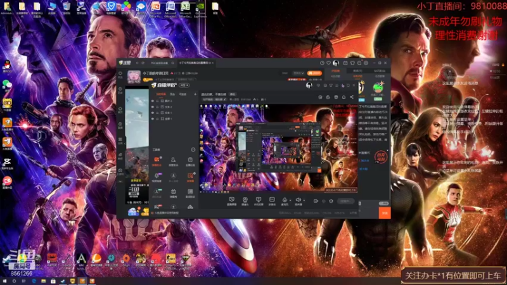Toggle visibility of 文本1 source

point(153,113)
